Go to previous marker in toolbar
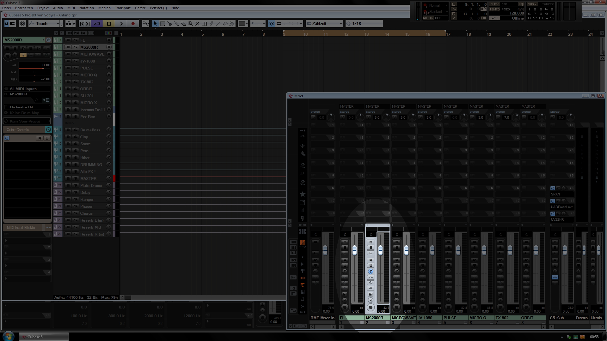The height and width of the screenshot is (341, 607). (x=82, y=24)
